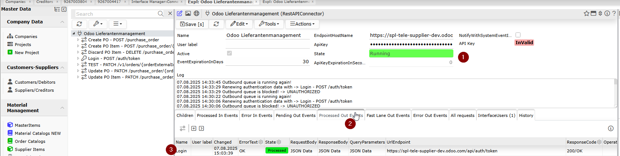The width and height of the screenshot is (620, 156).
Task: Click the User label input field
Action: click(268, 45)
